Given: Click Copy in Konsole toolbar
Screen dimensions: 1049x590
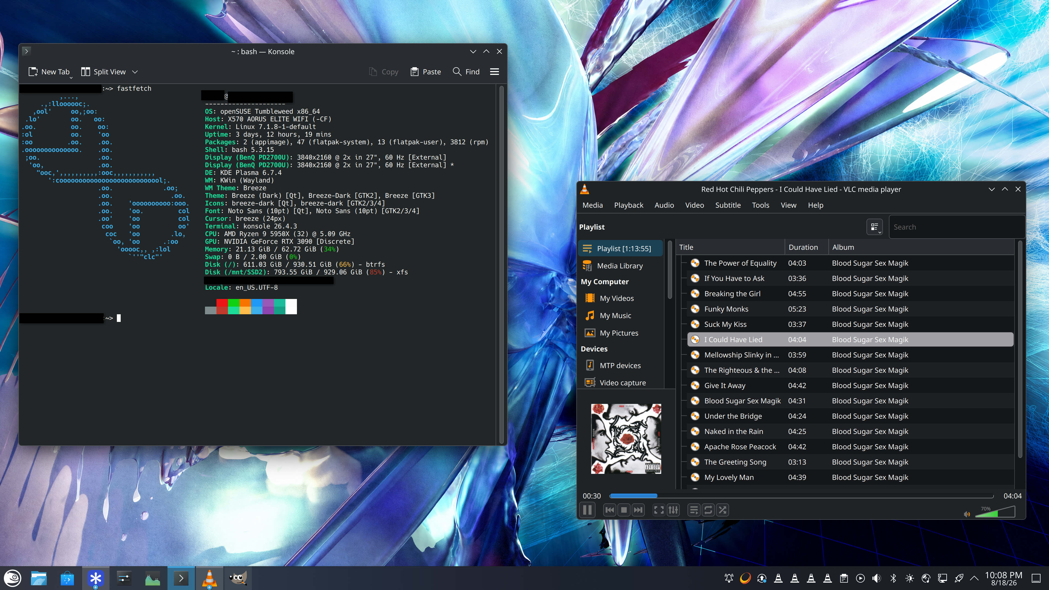Looking at the screenshot, I should (x=384, y=72).
